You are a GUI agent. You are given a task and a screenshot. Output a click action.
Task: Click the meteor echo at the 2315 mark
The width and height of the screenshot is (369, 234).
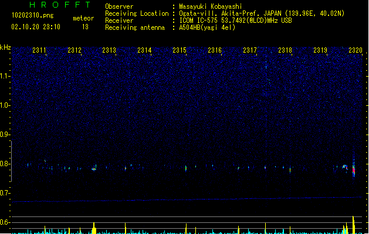pos(186,168)
